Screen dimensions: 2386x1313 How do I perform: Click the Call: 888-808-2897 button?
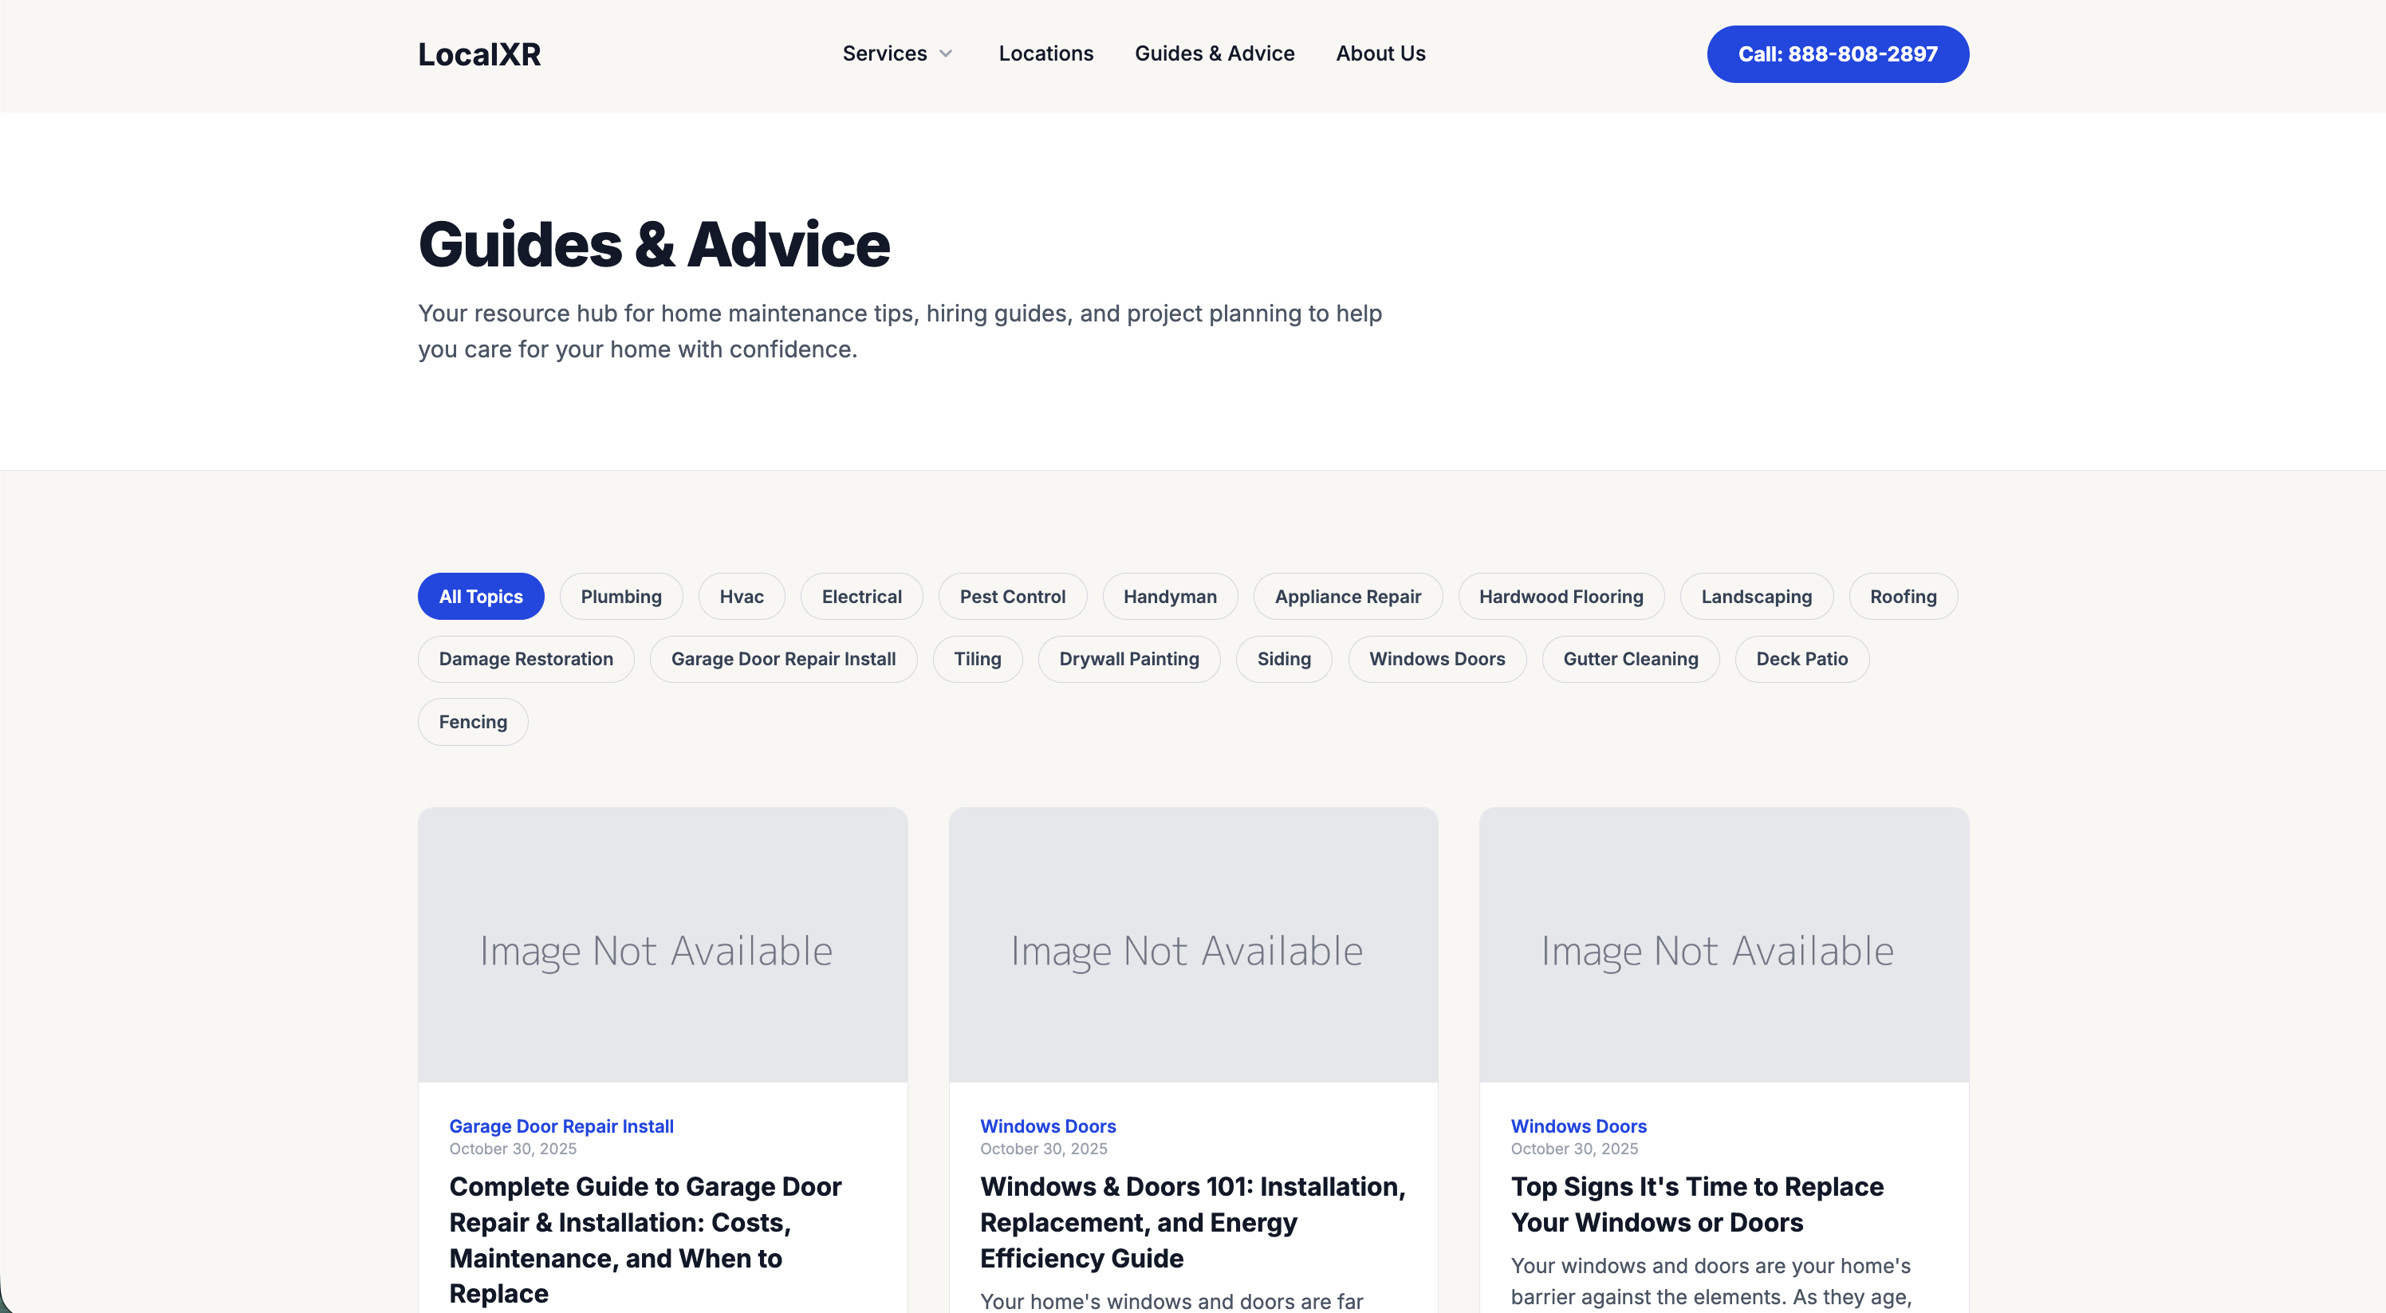(1837, 53)
